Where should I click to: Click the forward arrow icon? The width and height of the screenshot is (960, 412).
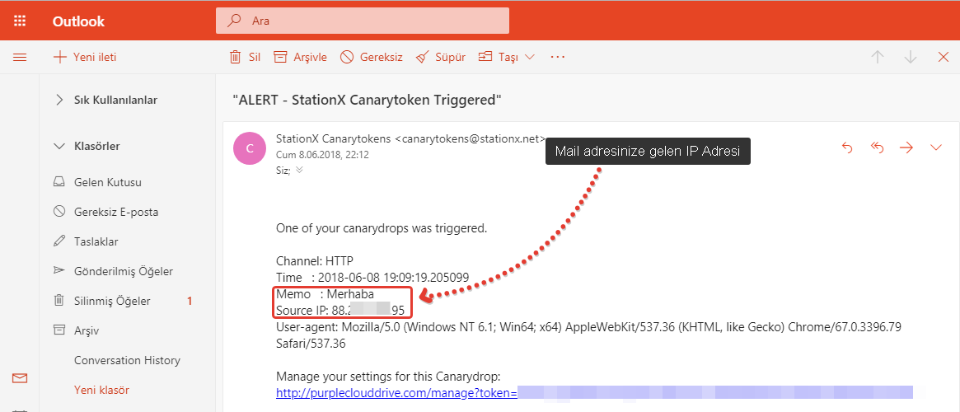[x=906, y=147]
